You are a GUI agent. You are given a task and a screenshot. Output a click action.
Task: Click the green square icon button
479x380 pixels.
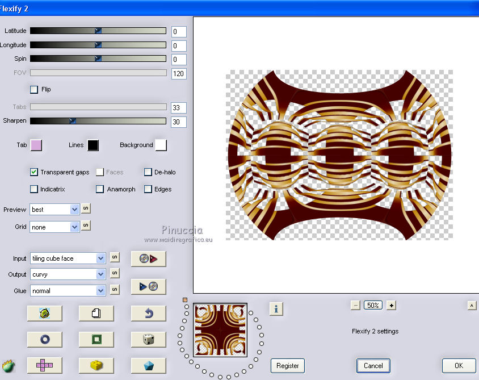(96, 339)
